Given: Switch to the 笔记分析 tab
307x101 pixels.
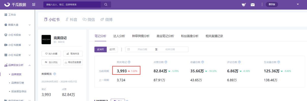Looking at the screenshot, I should pyautogui.click(x=100, y=36).
